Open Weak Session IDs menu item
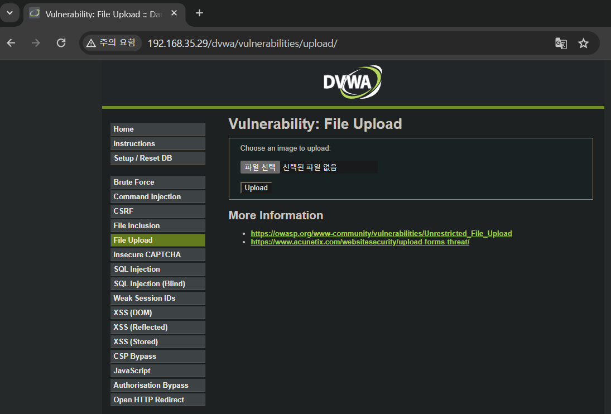611x414 pixels. [158, 299]
